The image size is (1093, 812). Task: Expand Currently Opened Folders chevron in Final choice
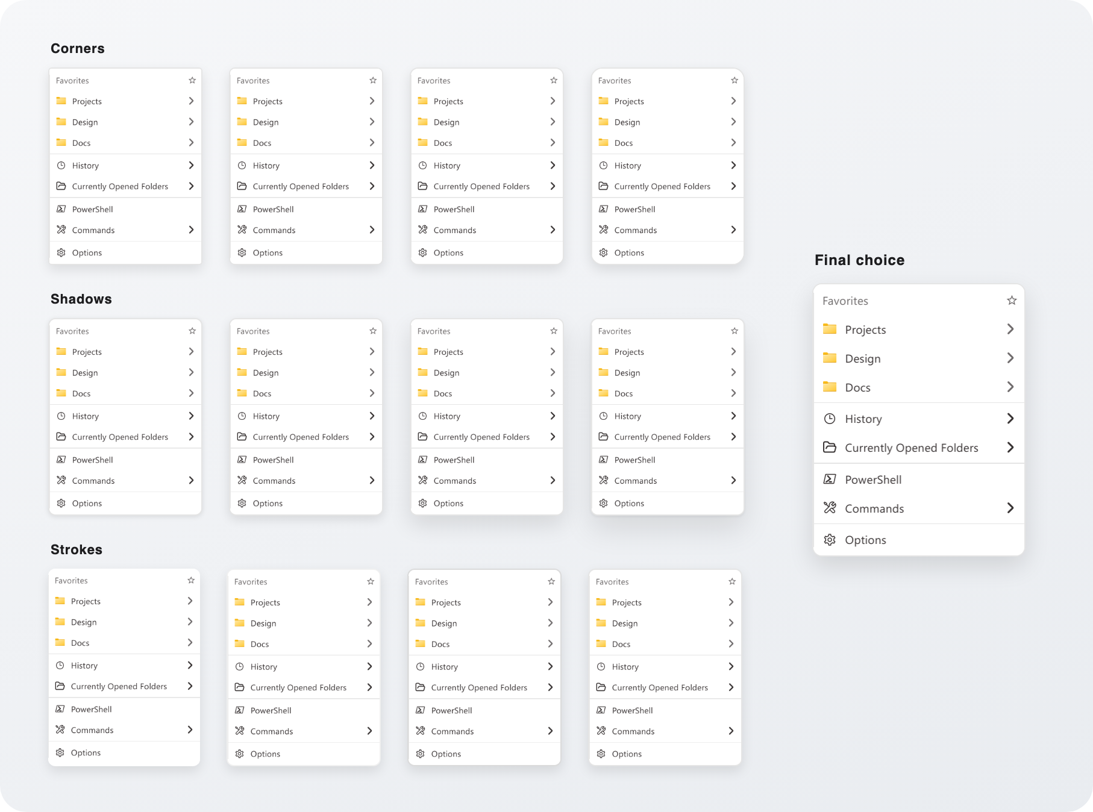[x=1010, y=447]
